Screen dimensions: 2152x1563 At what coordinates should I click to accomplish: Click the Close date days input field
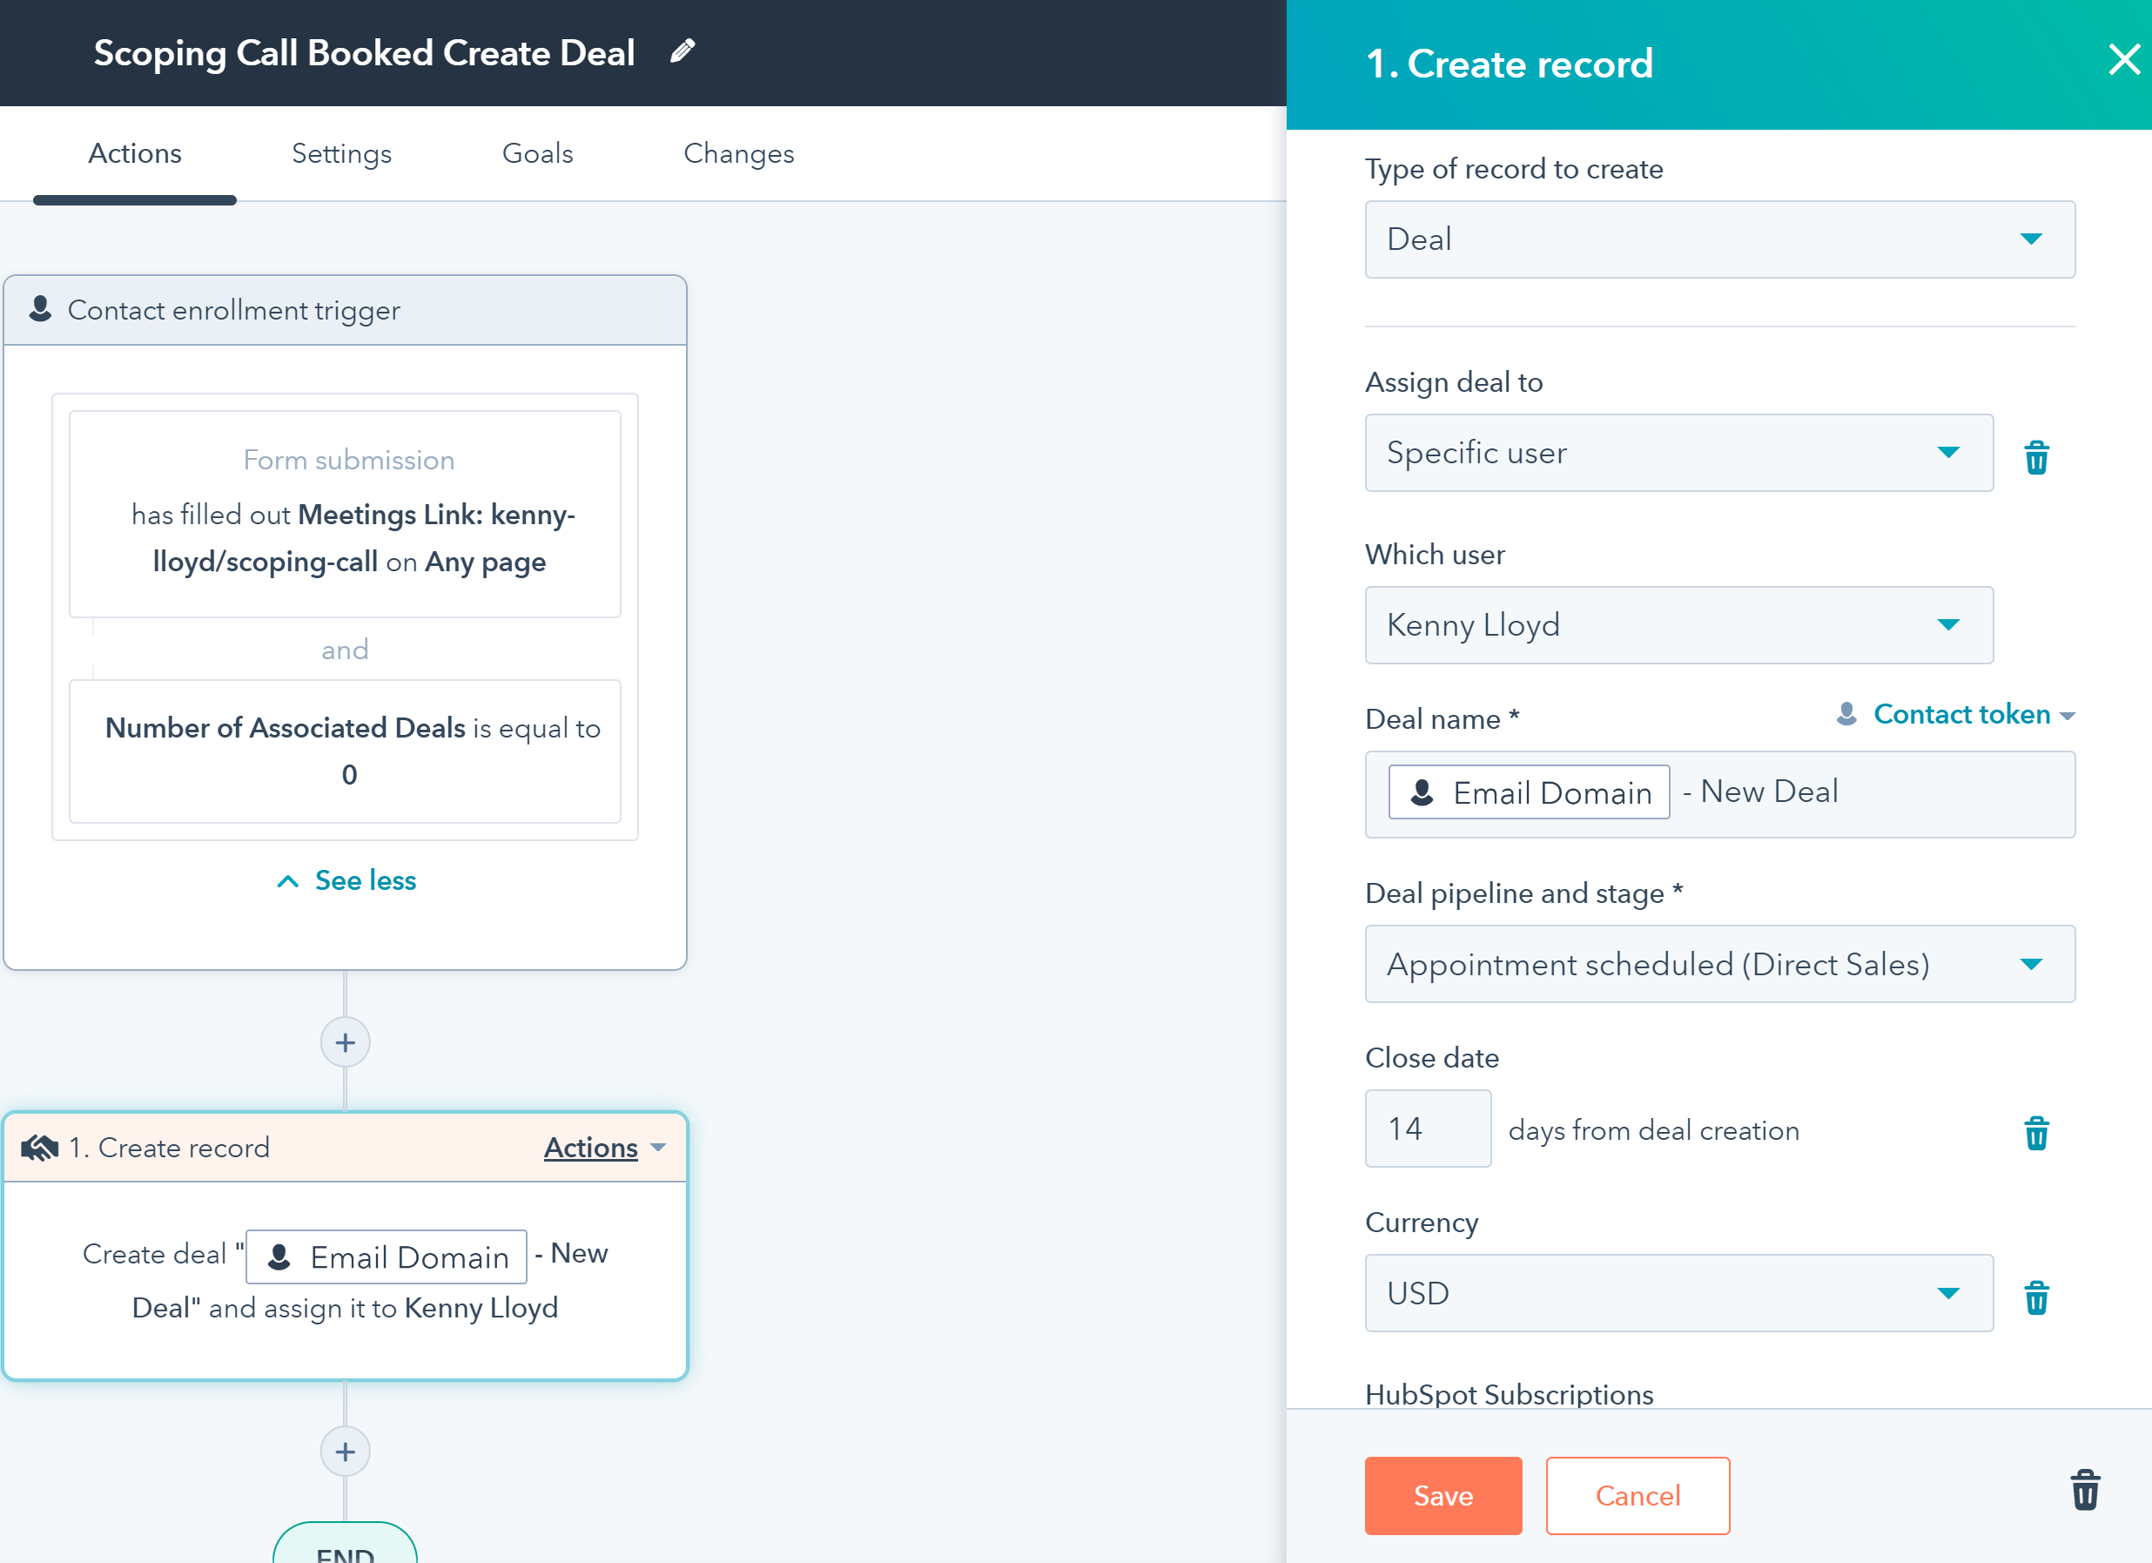1428,1128
